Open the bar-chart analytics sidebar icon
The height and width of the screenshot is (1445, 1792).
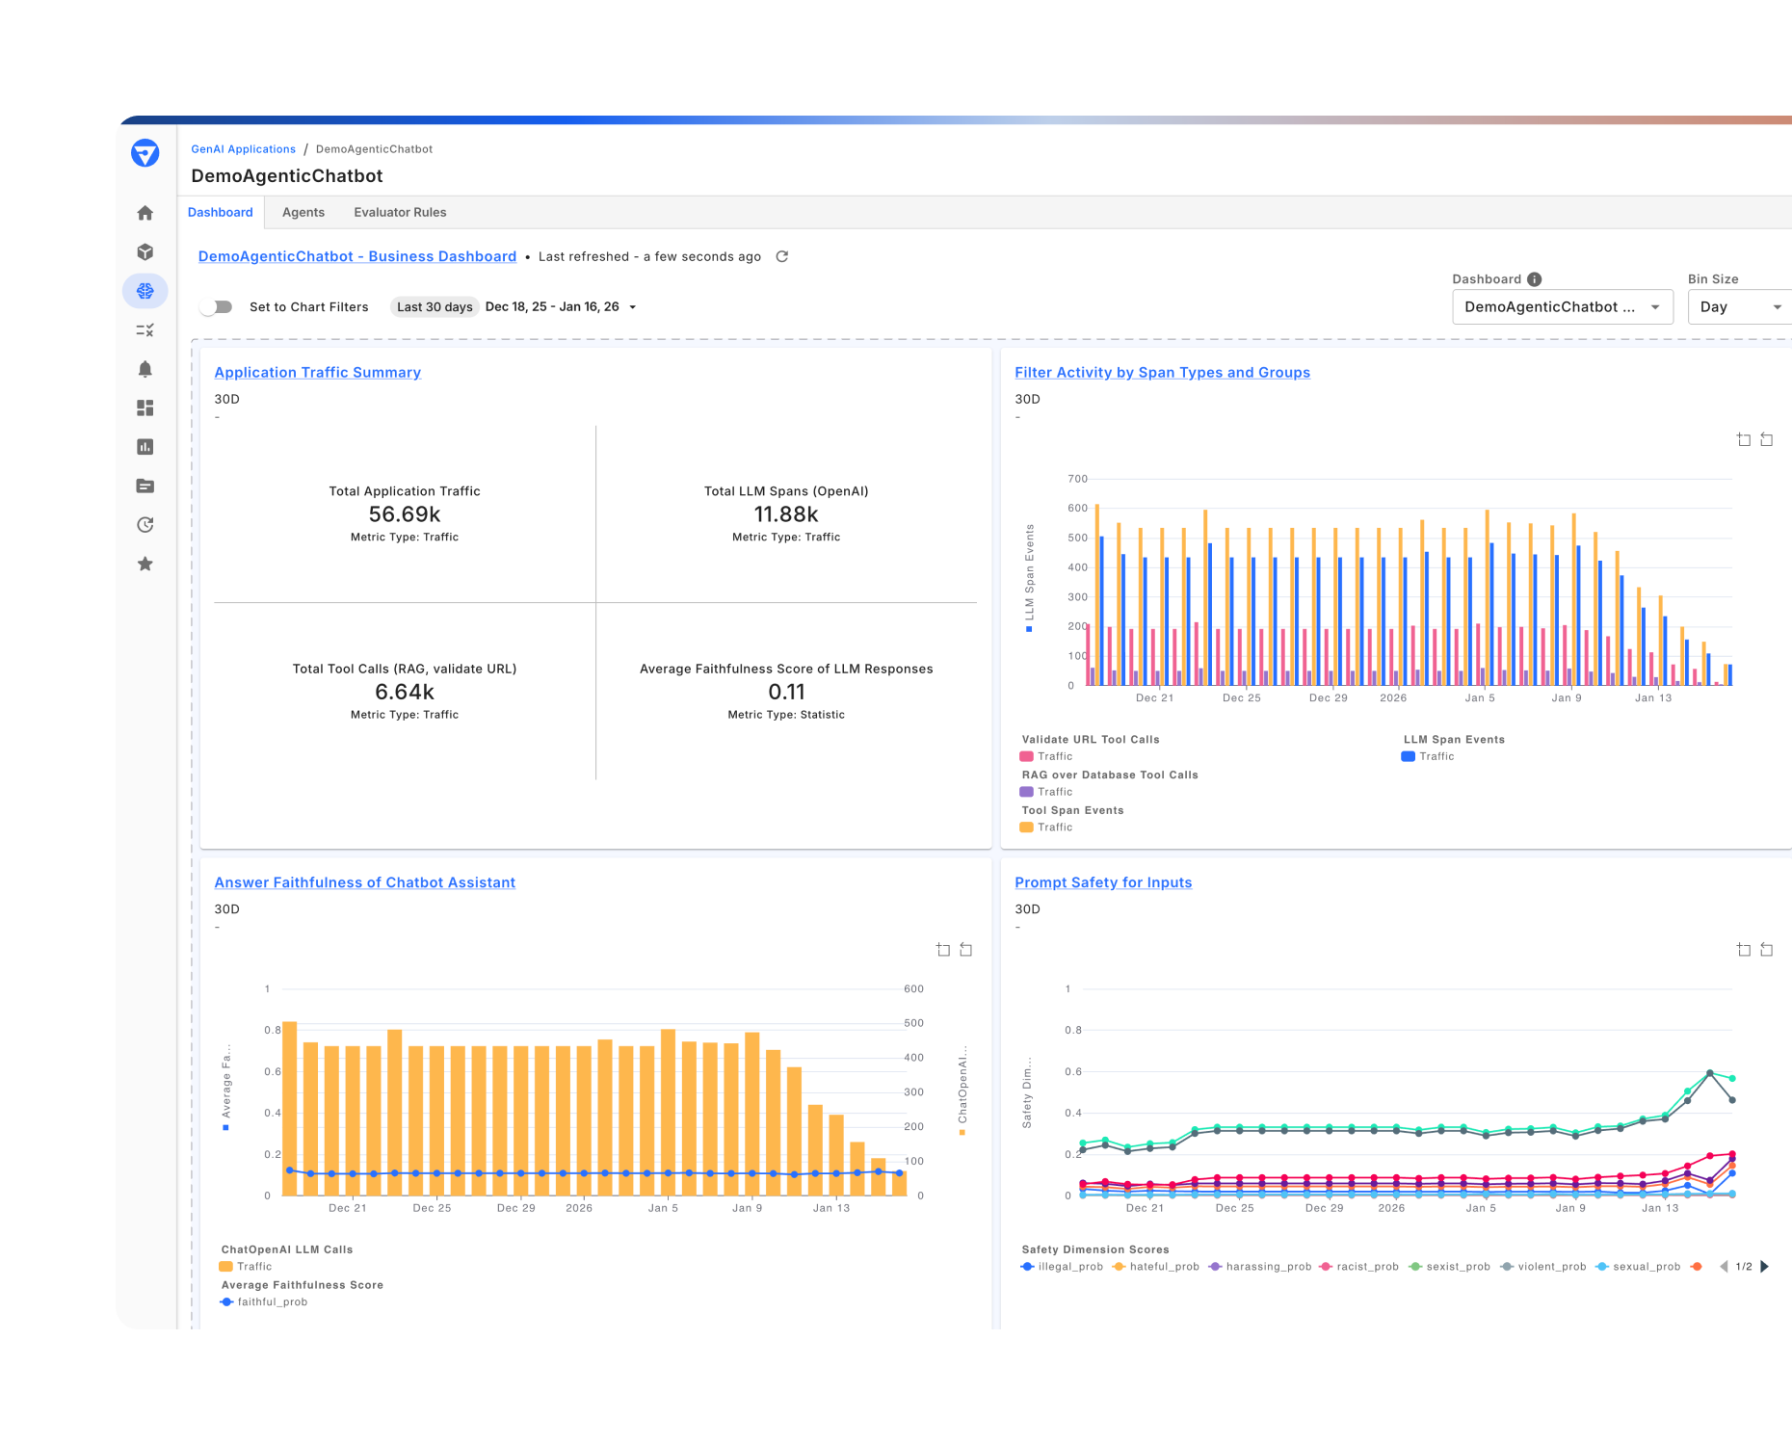pyautogui.click(x=145, y=447)
